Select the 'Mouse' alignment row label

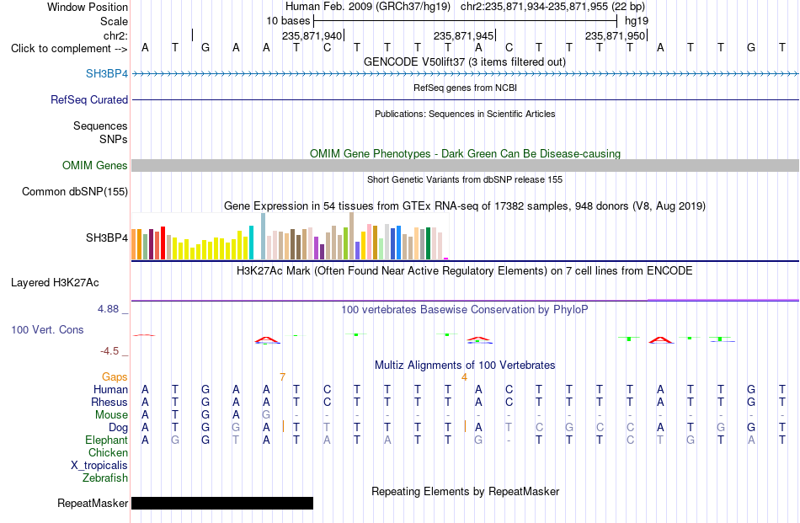(111, 415)
